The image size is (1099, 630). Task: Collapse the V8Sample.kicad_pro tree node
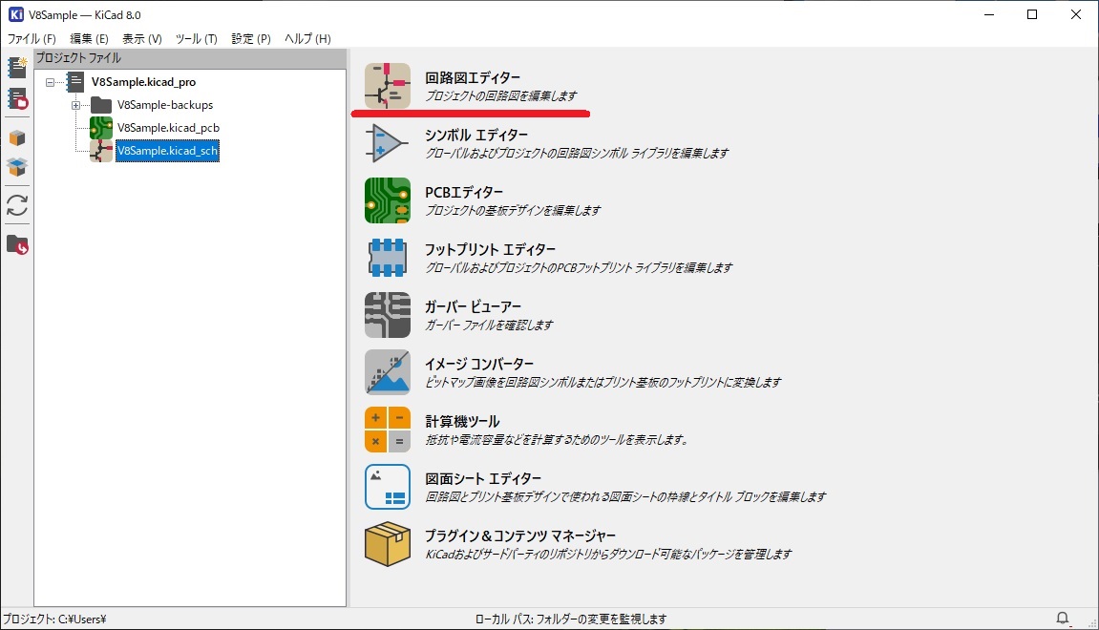[x=51, y=82]
